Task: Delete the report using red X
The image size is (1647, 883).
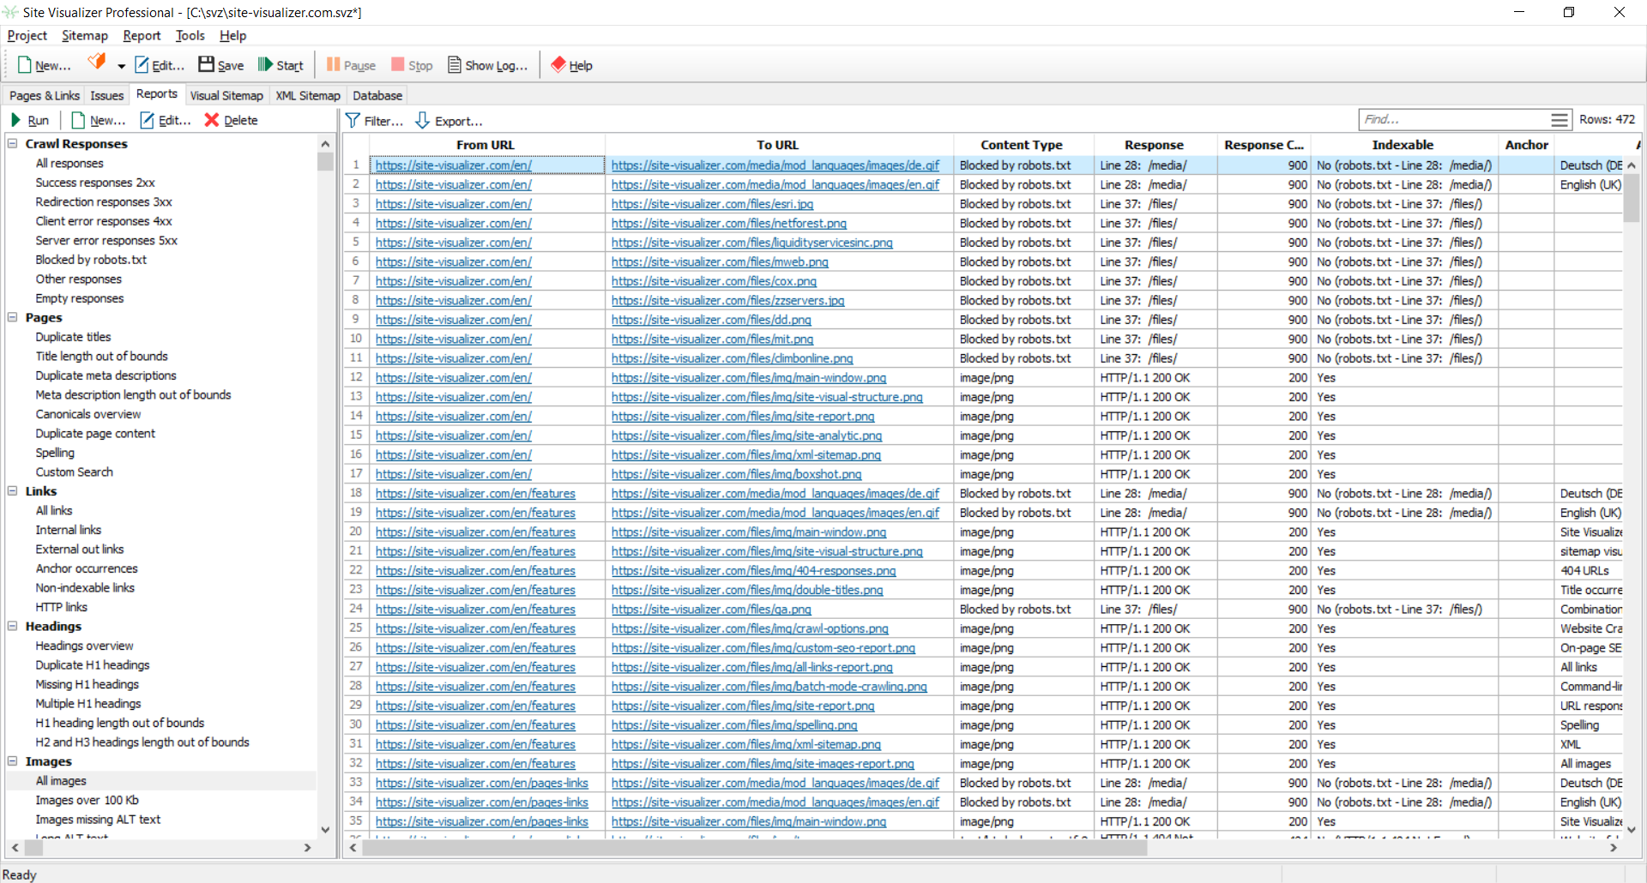Action: (212, 120)
